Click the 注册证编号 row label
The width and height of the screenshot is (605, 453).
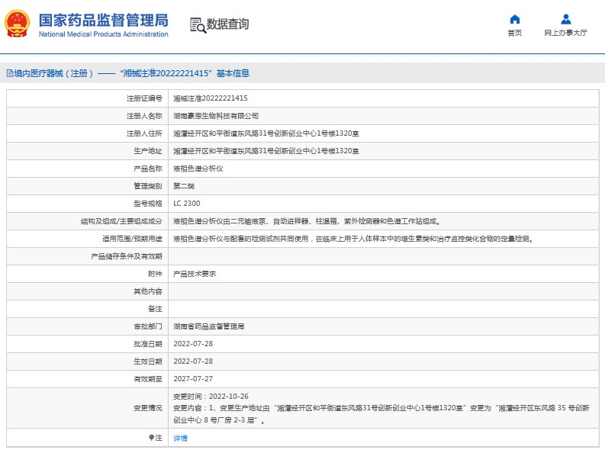[144, 98]
